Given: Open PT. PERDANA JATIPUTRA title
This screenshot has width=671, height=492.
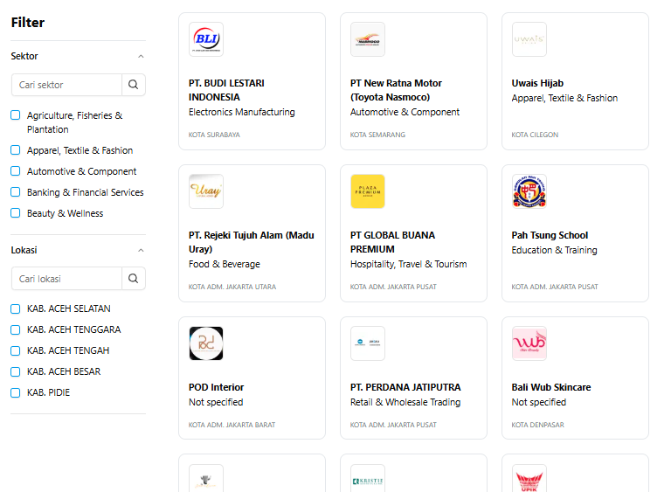Looking at the screenshot, I should point(405,387).
